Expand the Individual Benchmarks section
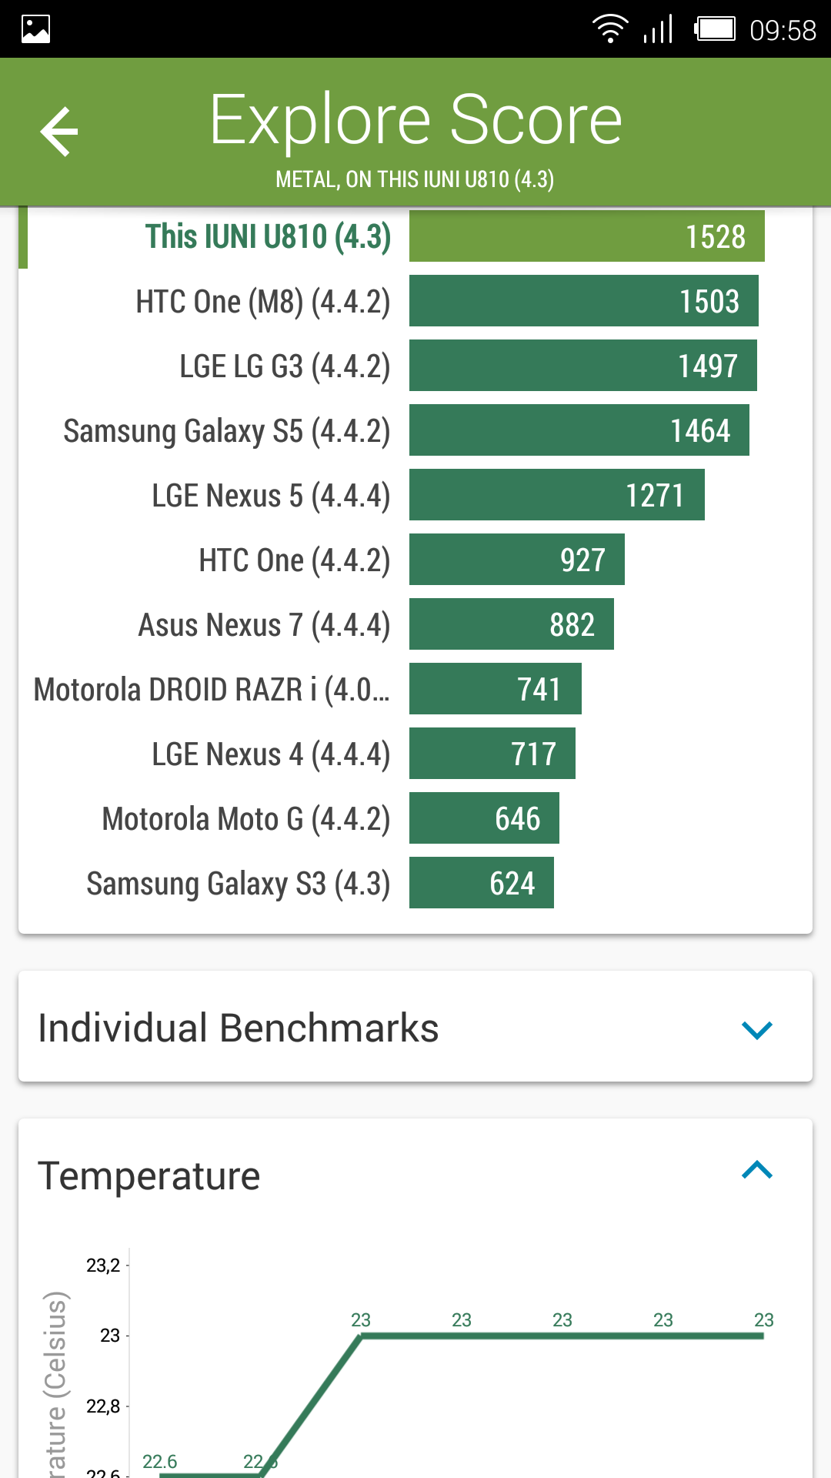Screen dimensions: 831x1478 click(756, 1028)
